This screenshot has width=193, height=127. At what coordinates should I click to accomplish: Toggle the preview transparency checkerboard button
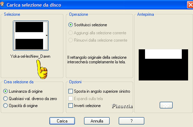166,105
